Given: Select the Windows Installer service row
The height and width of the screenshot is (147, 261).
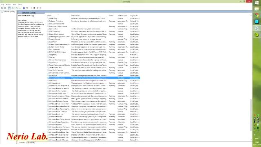Looking at the screenshot, I should tap(93, 125).
